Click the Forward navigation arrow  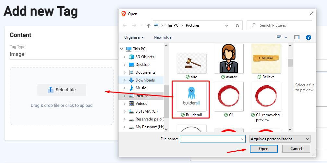pos(134,25)
